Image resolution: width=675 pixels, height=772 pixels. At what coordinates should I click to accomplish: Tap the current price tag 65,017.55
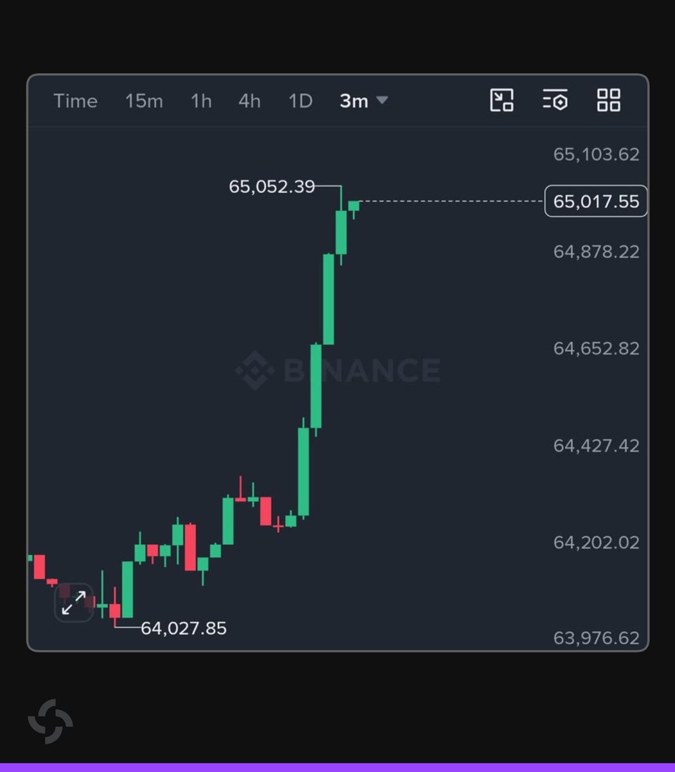(596, 201)
